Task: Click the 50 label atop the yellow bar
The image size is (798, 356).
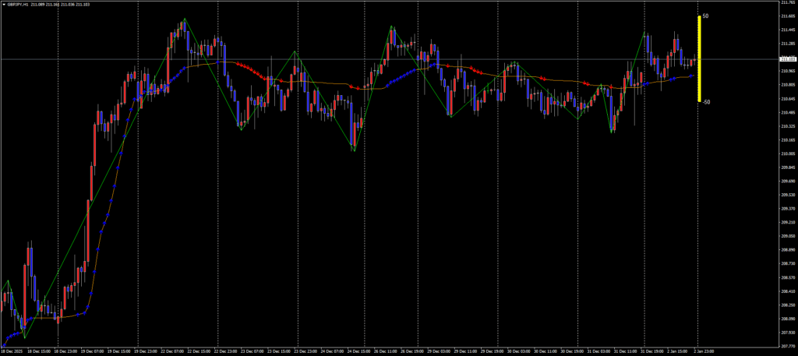Action: (x=705, y=16)
